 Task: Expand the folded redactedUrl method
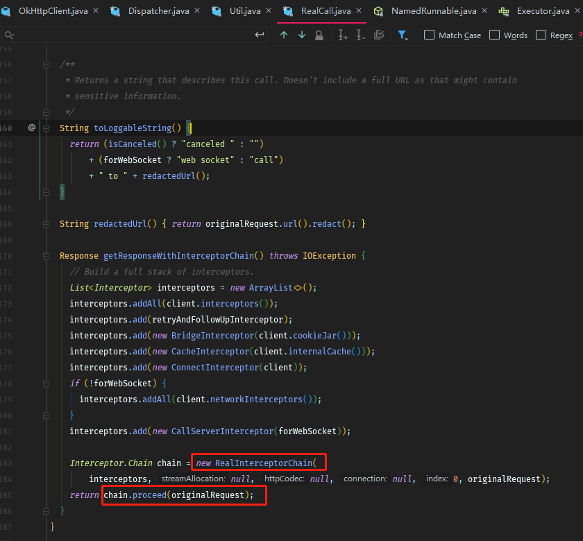pyautogui.click(x=46, y=224)
